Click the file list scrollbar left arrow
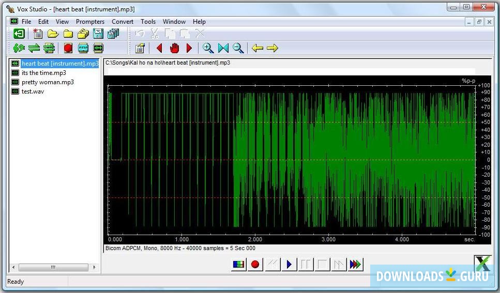This screenshot has height=293, width=500. pos(13,267)
